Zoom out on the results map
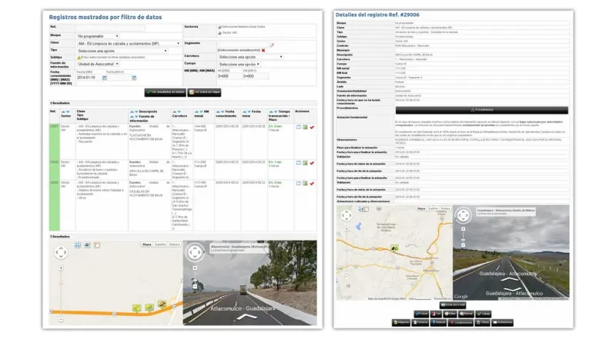The height and width of the screenshot is (346, 616). [x=61, y=320]
